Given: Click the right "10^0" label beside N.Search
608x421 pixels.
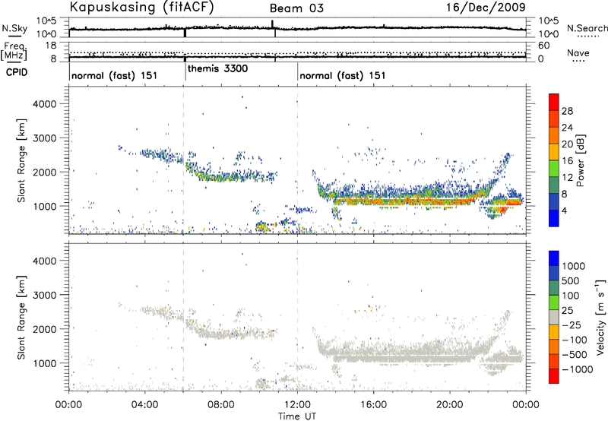Looking at the screenshot, I should [549, 34].
